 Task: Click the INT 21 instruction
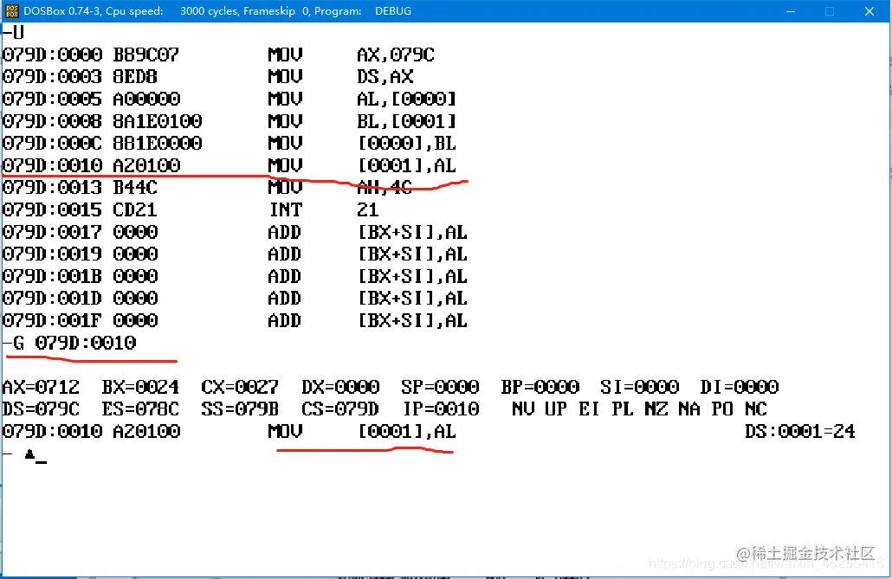[191, 209]
